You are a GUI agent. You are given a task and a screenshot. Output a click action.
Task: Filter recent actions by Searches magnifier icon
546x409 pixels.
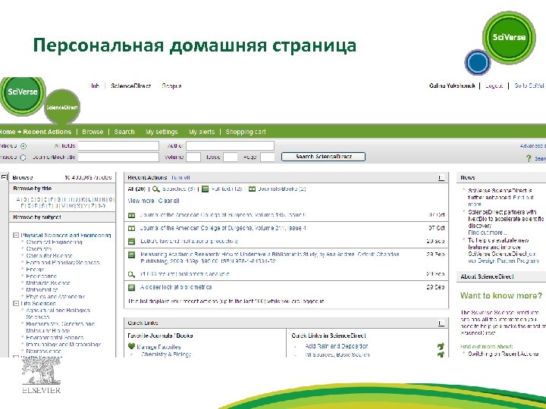(x=156, y=189)
